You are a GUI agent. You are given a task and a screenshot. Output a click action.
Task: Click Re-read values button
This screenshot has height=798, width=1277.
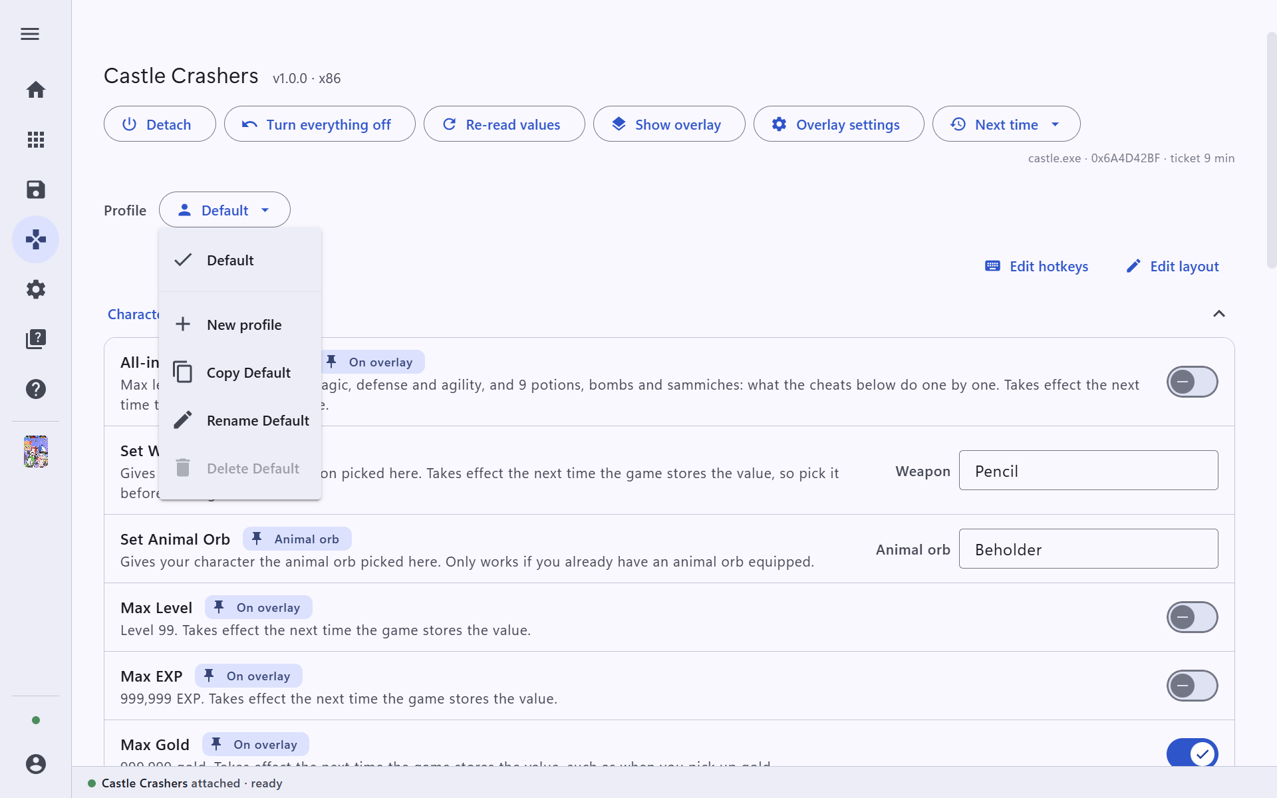click(x=504, y=124)
